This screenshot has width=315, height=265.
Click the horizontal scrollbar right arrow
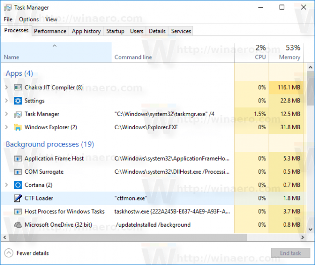click(302, 237)
